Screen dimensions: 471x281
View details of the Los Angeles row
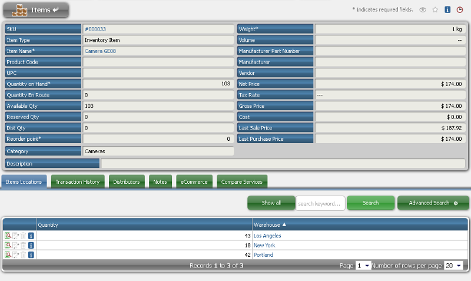coord(8,236)
